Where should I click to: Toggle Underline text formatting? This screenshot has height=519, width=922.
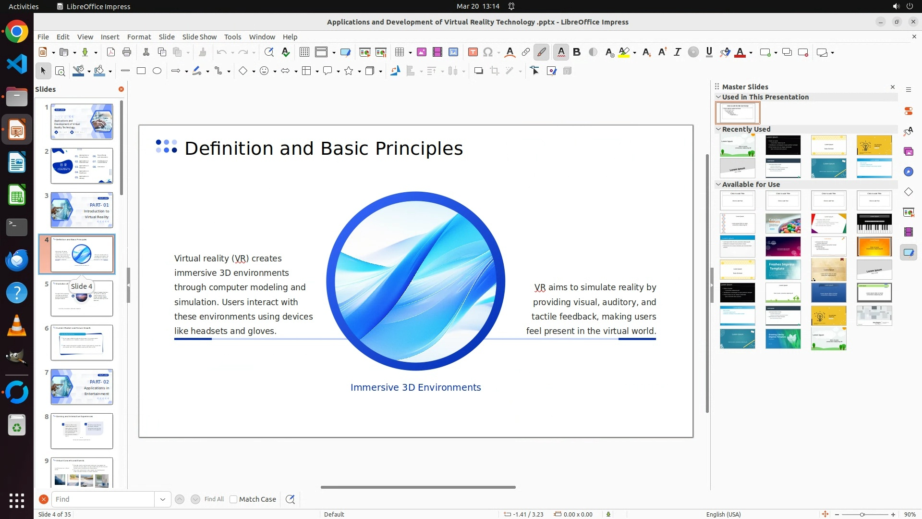pyautogui.click(x=709, y=52)
